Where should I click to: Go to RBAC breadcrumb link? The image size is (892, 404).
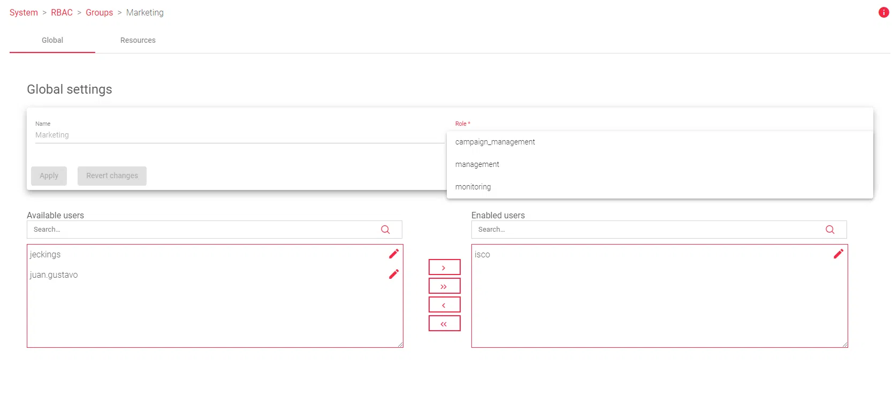point(62,12)
